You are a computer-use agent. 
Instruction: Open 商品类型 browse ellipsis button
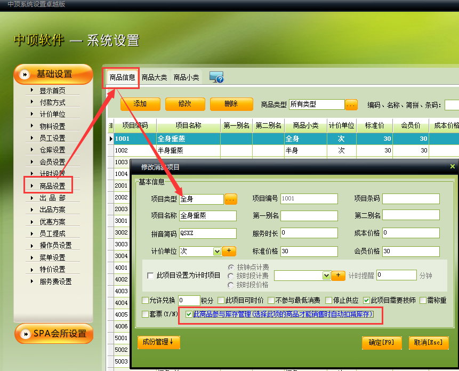point(351,104)
